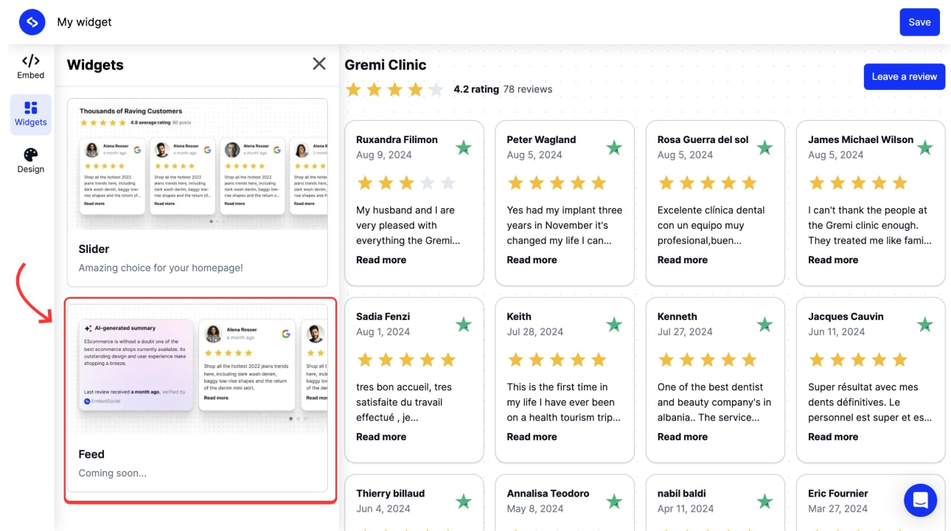Open the Embed code section
The width and height of the screenshot is (951, 531).
point(30,66)
